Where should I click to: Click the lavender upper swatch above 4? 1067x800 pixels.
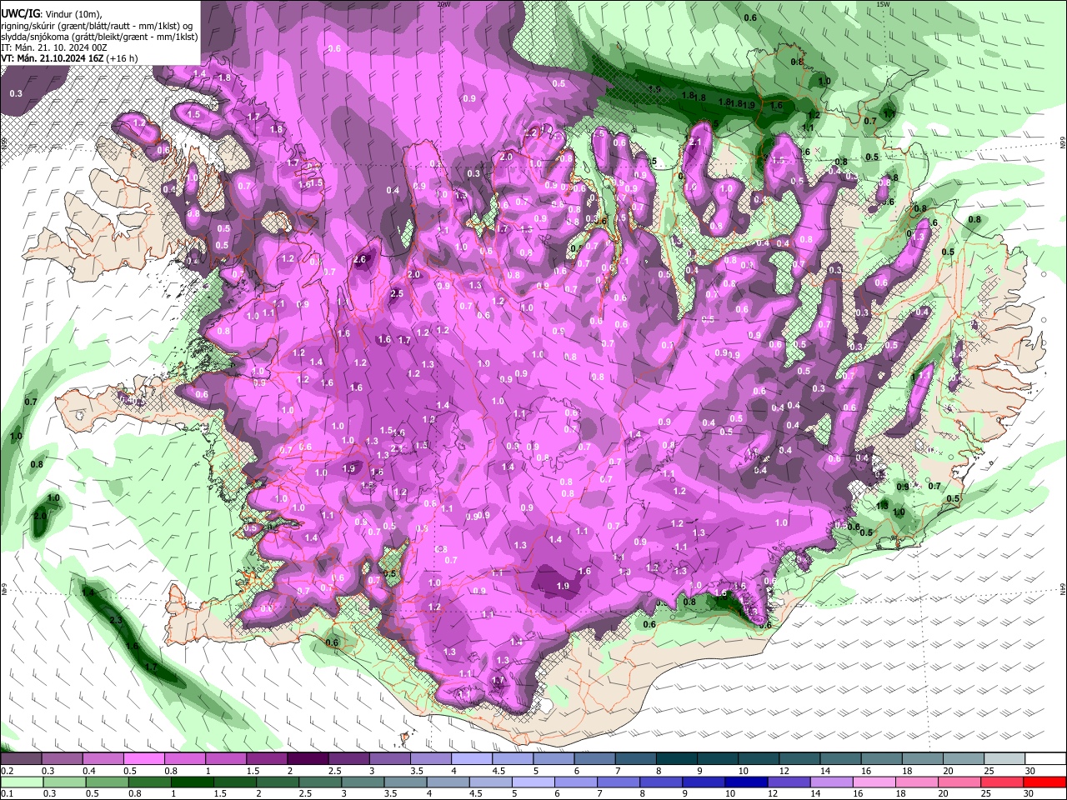[x=471, y=759]
